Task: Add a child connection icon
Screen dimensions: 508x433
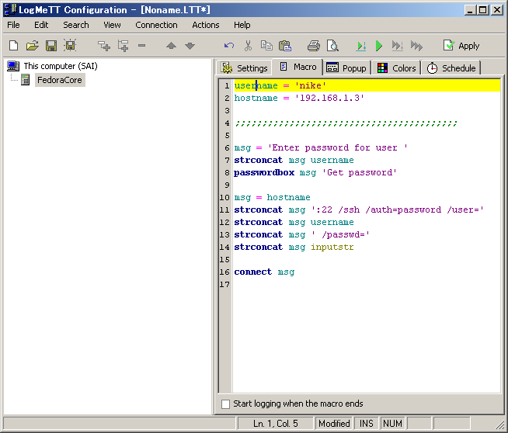Action: pos(123,46)
